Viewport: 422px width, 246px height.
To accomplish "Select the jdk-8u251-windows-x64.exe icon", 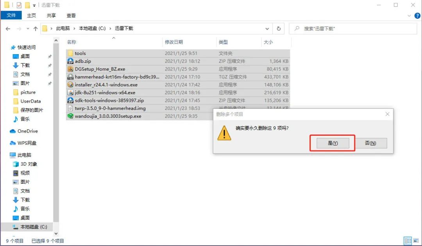I will (70, 93).
